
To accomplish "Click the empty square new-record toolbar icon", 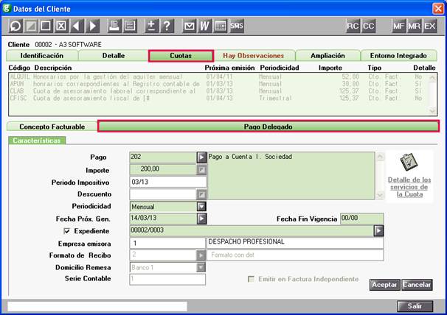I will pyautogui.click(x=46, y=26).
